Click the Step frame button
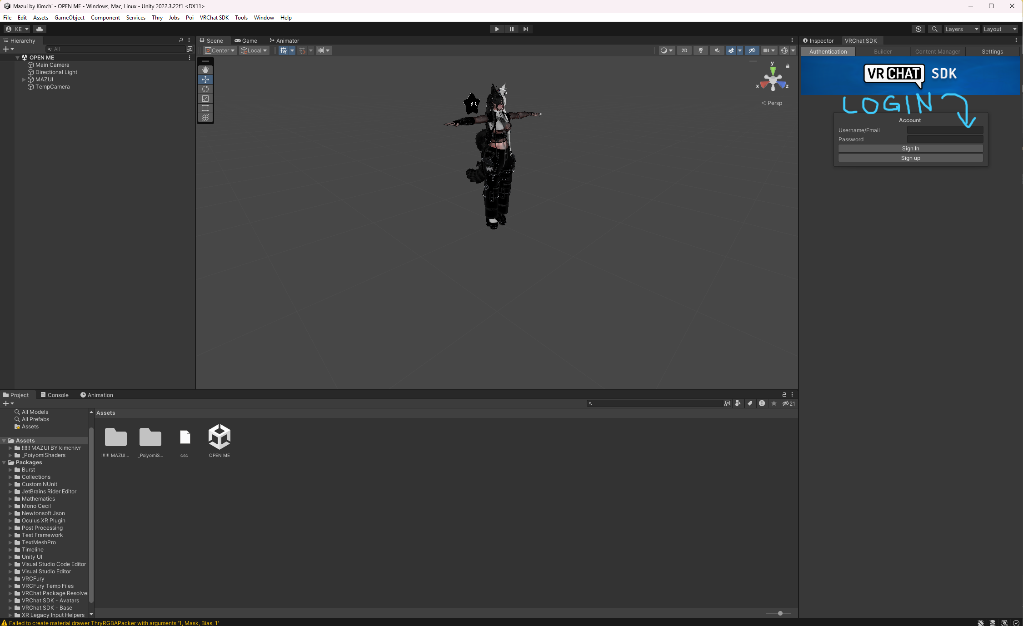This screenshot has height=626, width=1023. click(526, 29)
